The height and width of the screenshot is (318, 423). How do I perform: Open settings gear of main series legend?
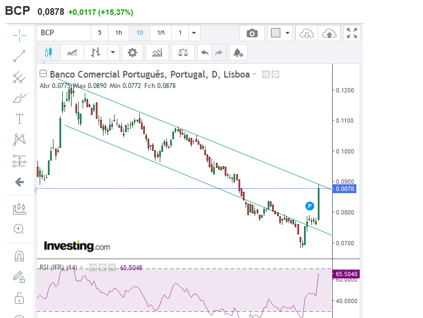275,74
